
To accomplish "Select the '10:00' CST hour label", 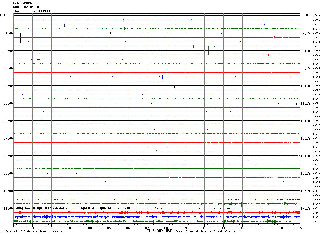I will [8, 191].
